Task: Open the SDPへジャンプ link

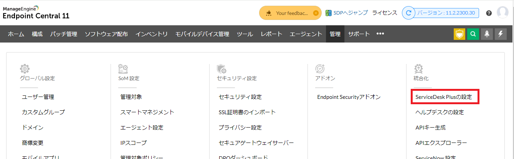Action: coord(350,13)
